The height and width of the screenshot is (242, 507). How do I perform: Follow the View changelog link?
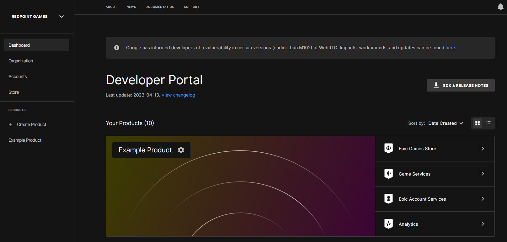click(178, 95)
